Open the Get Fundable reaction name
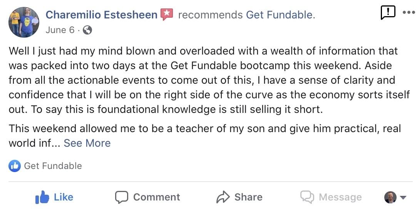Screen dimensions: 417x212 point(53,166)
